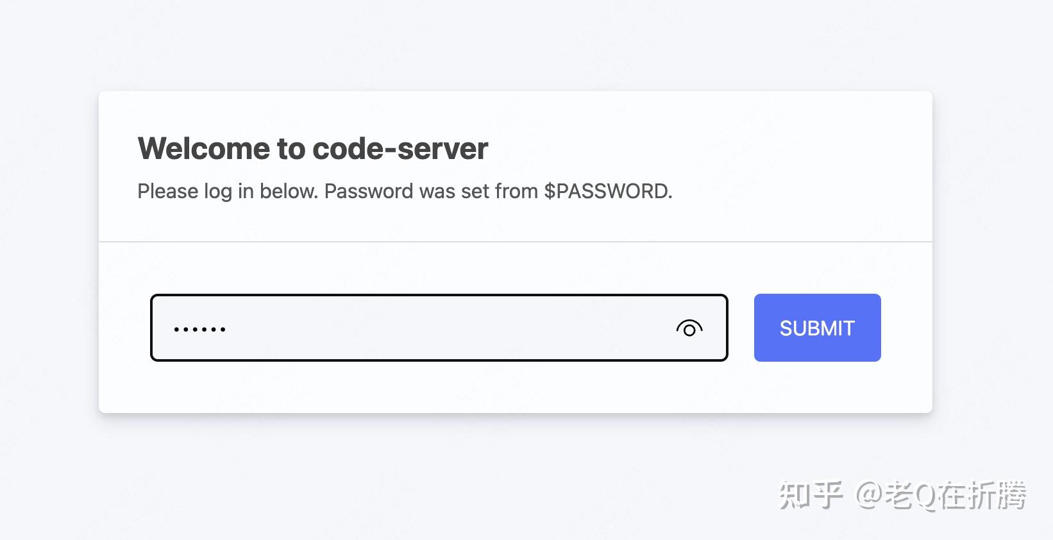The width and height of the screenshot is (1053, 540).
Task: Activate the blue SUBMIT control
Action: (x=816, y=328)
